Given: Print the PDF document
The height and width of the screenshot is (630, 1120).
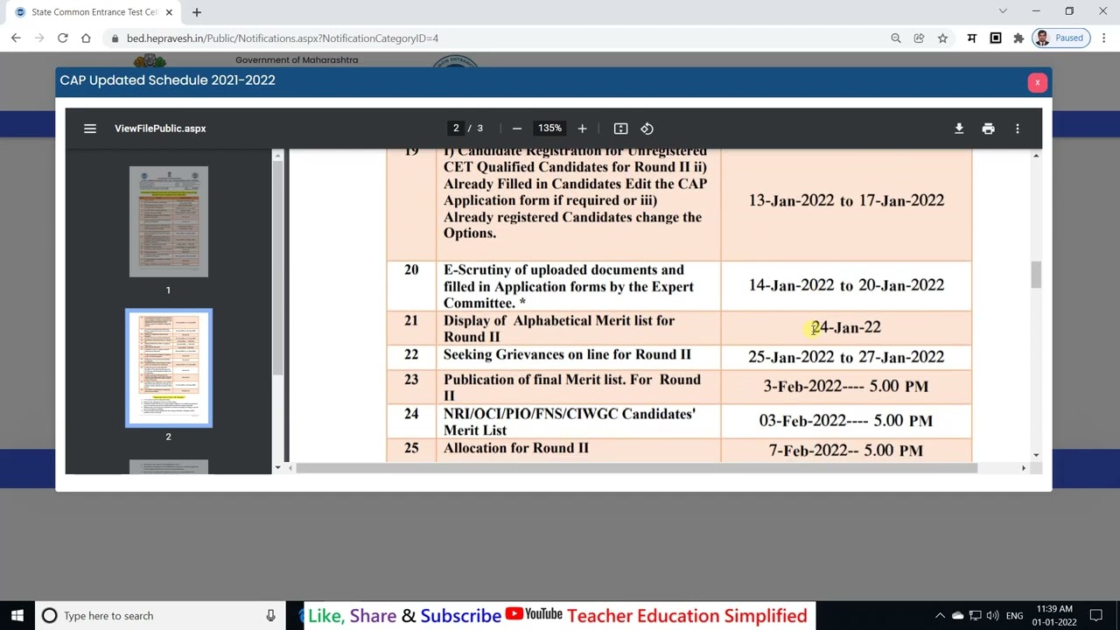Looking at the screenshot, I should pos(988,129).
